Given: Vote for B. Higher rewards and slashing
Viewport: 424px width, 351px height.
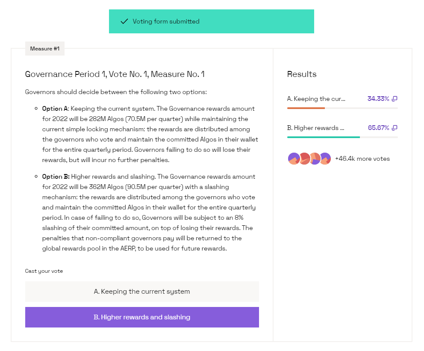Looking at the screenshot, I should tap(142, 317).
